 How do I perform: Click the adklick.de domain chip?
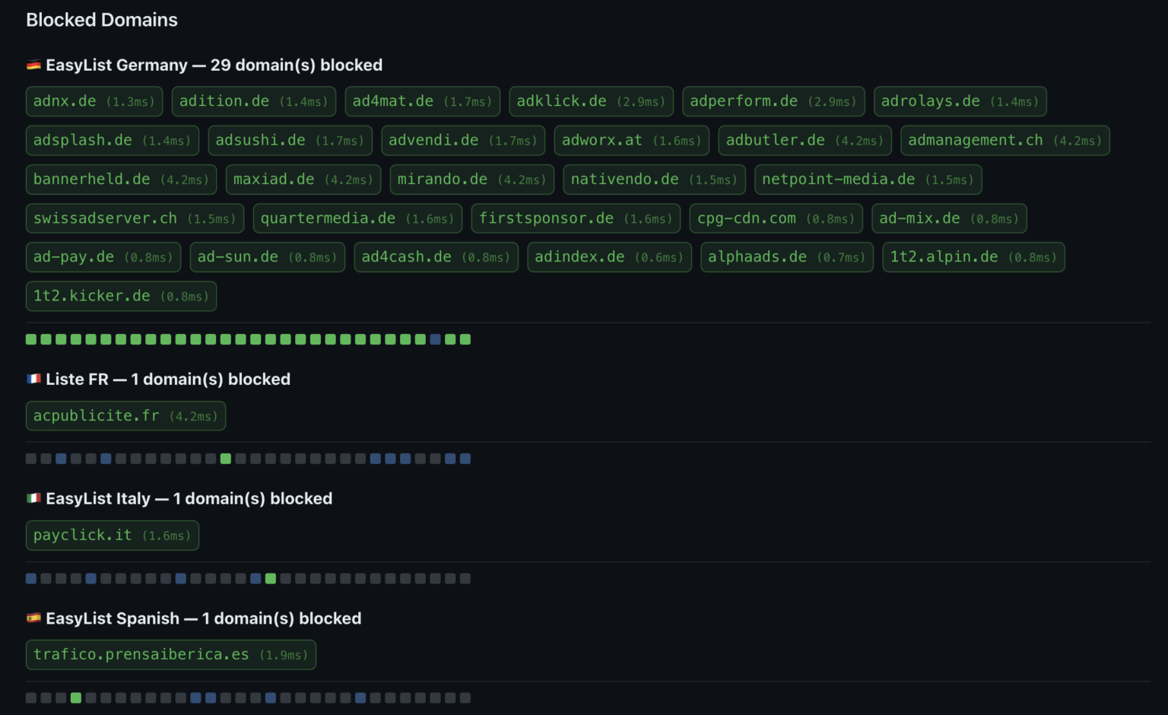592,101
